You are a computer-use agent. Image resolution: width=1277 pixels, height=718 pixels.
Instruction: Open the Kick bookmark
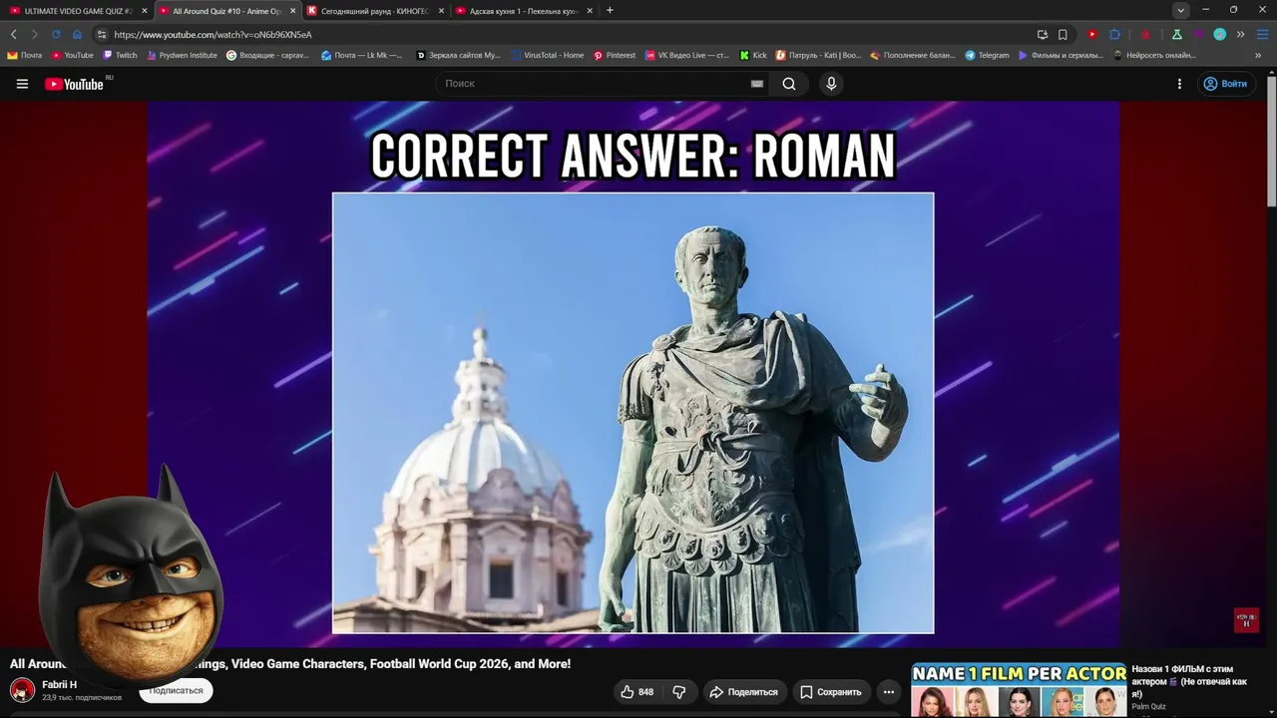[753, 55]
